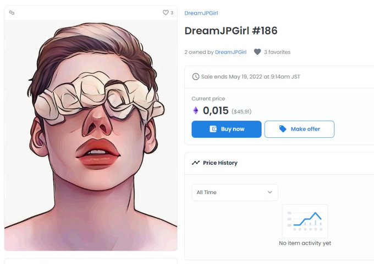Click the favorite count number 3

(172, 13)
